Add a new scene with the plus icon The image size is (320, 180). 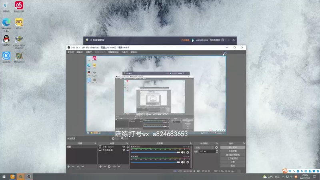point(68,166)
